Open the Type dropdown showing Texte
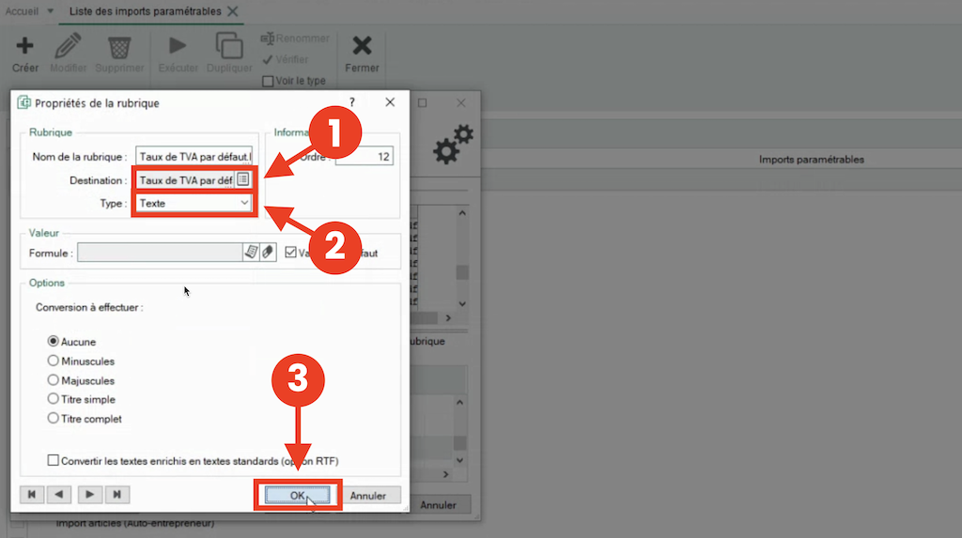Image resolution: width=962 pixels, height=538 pixels. click(194, 203)
